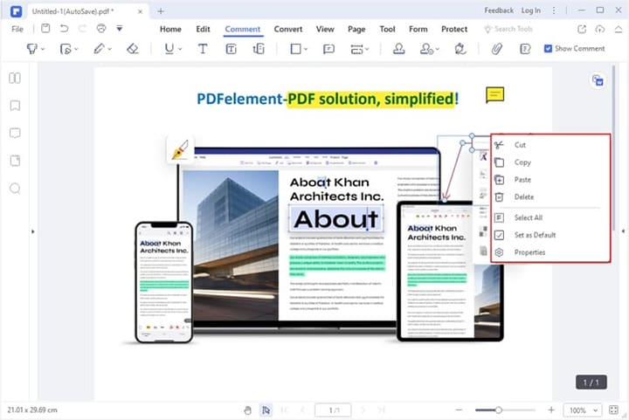
Task: Click the zoom in plus button
Action: pos(551,410)
